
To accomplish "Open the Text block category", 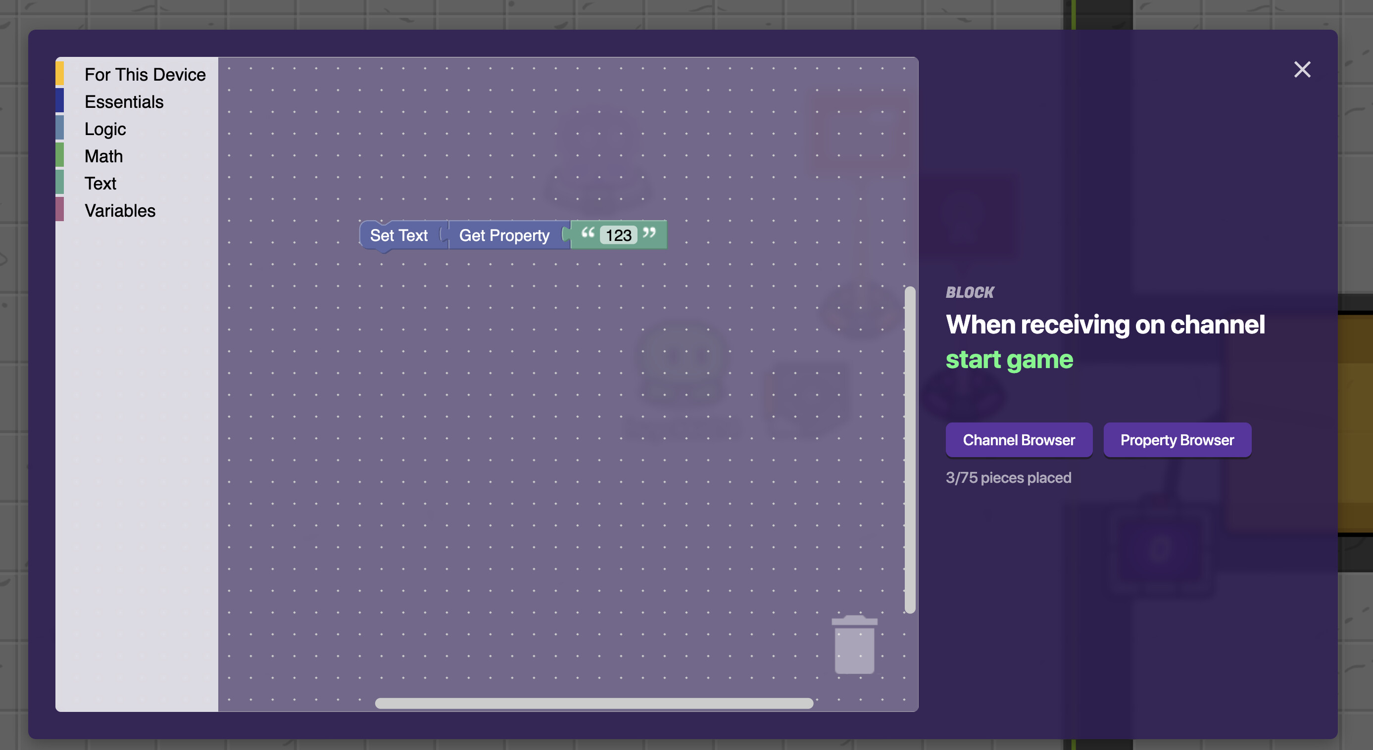I will point(100,183).
